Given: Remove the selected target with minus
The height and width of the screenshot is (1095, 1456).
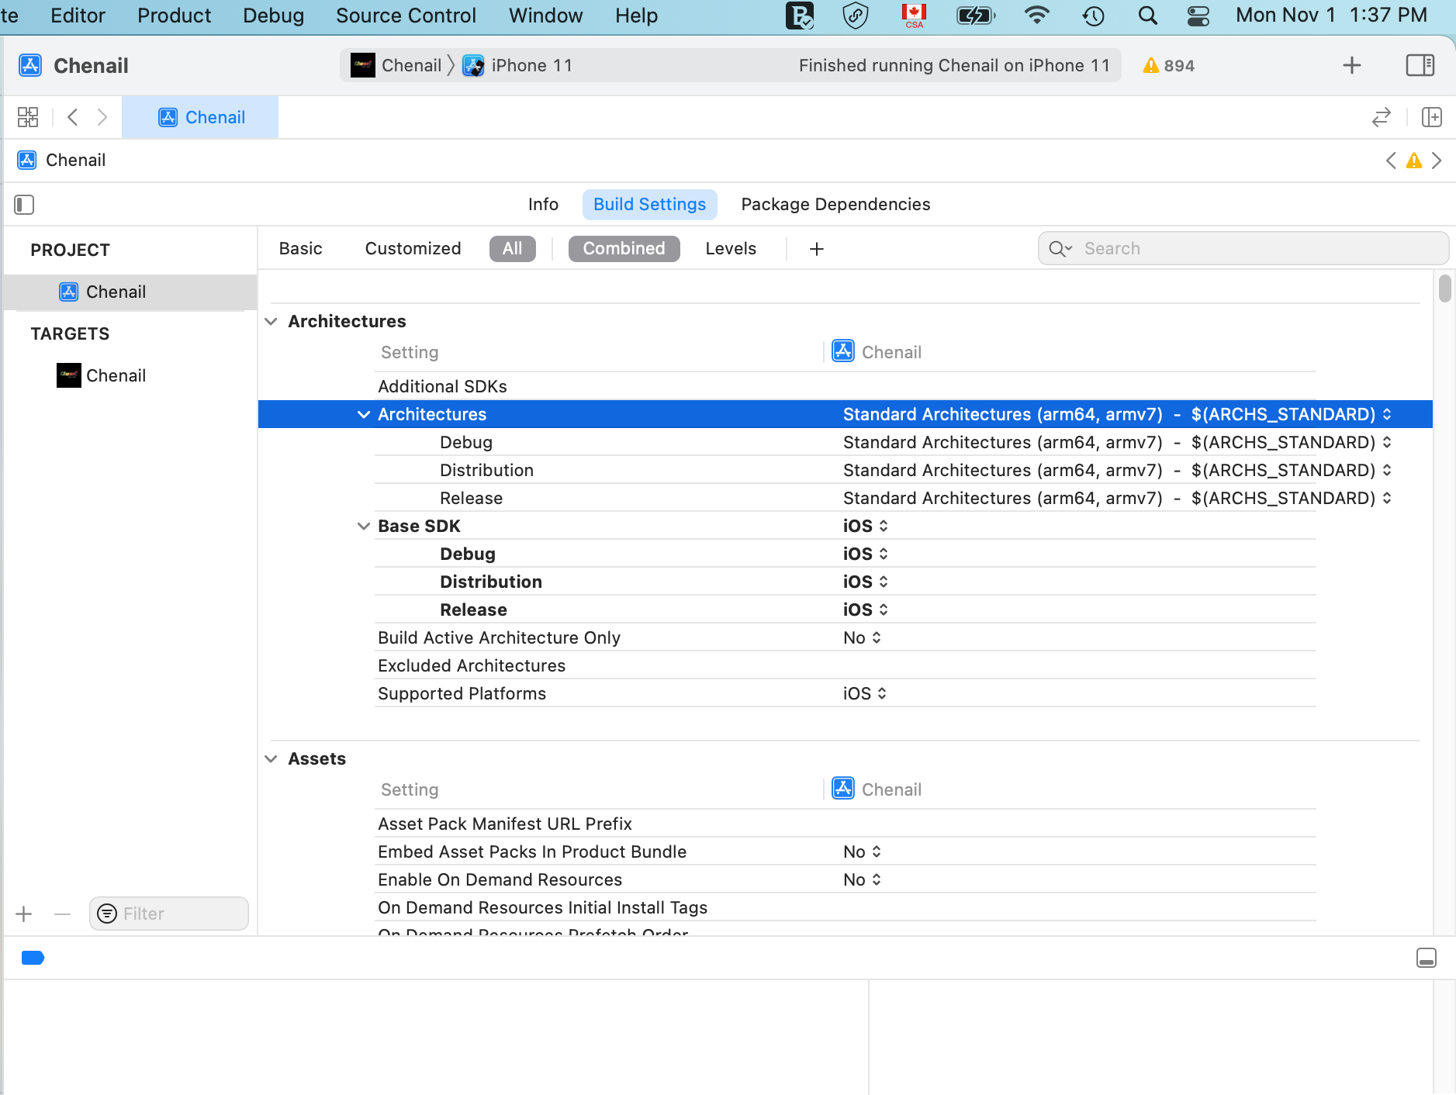Looking at the screenshot, I should point(63,914).
